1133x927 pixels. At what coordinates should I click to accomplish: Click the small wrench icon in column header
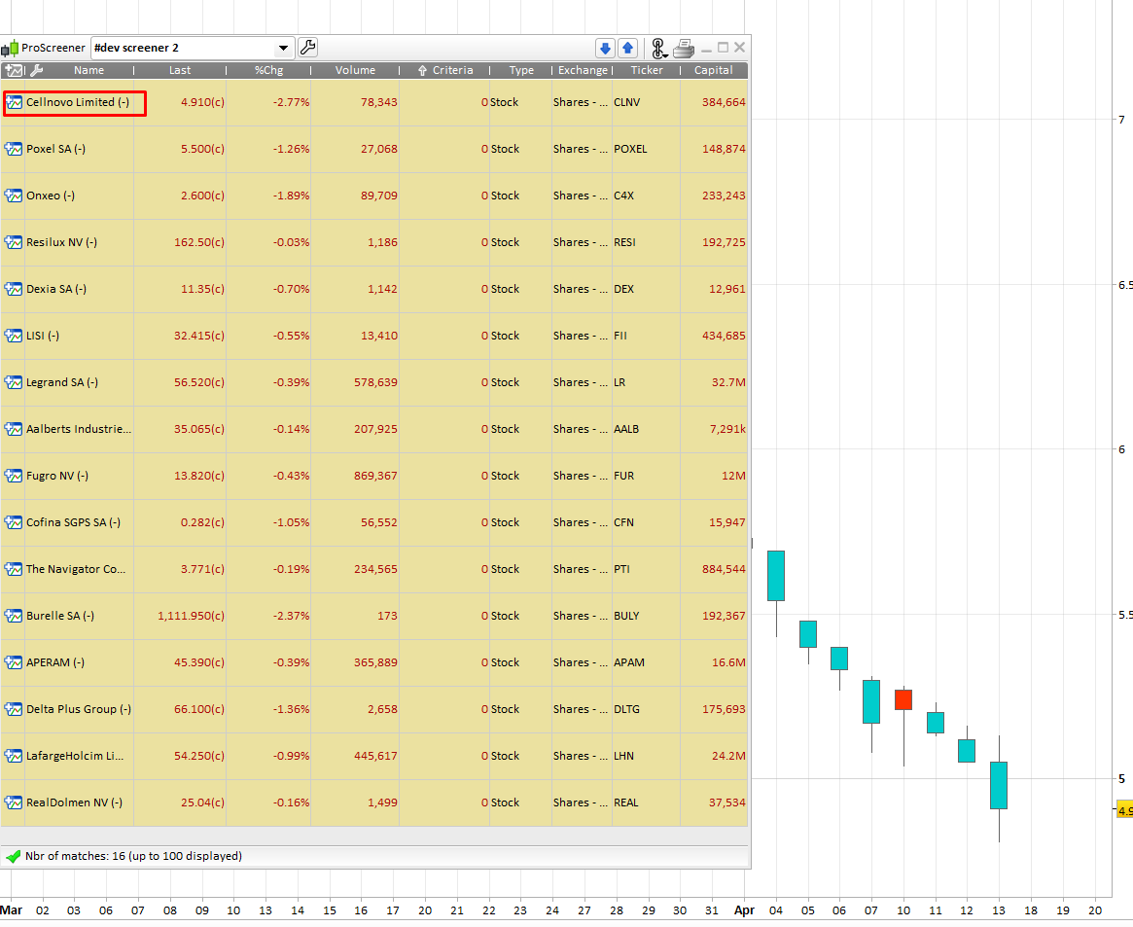(37, 70)
